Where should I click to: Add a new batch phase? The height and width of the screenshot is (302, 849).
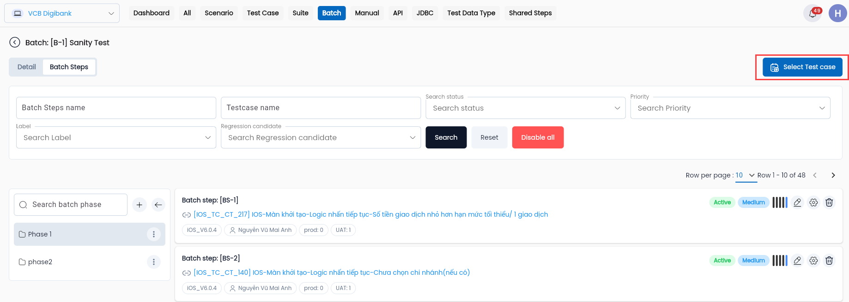click(x=139, y=205)
